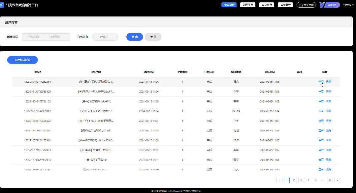Select page 4 in pagination
This screenshot has width=356, height=193.
click(x=308, y=180)
